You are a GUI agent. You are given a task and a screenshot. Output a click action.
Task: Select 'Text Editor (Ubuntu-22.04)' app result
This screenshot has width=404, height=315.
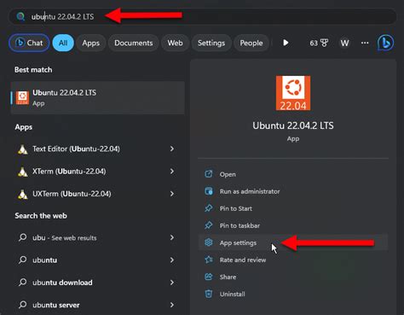point(96,149)
